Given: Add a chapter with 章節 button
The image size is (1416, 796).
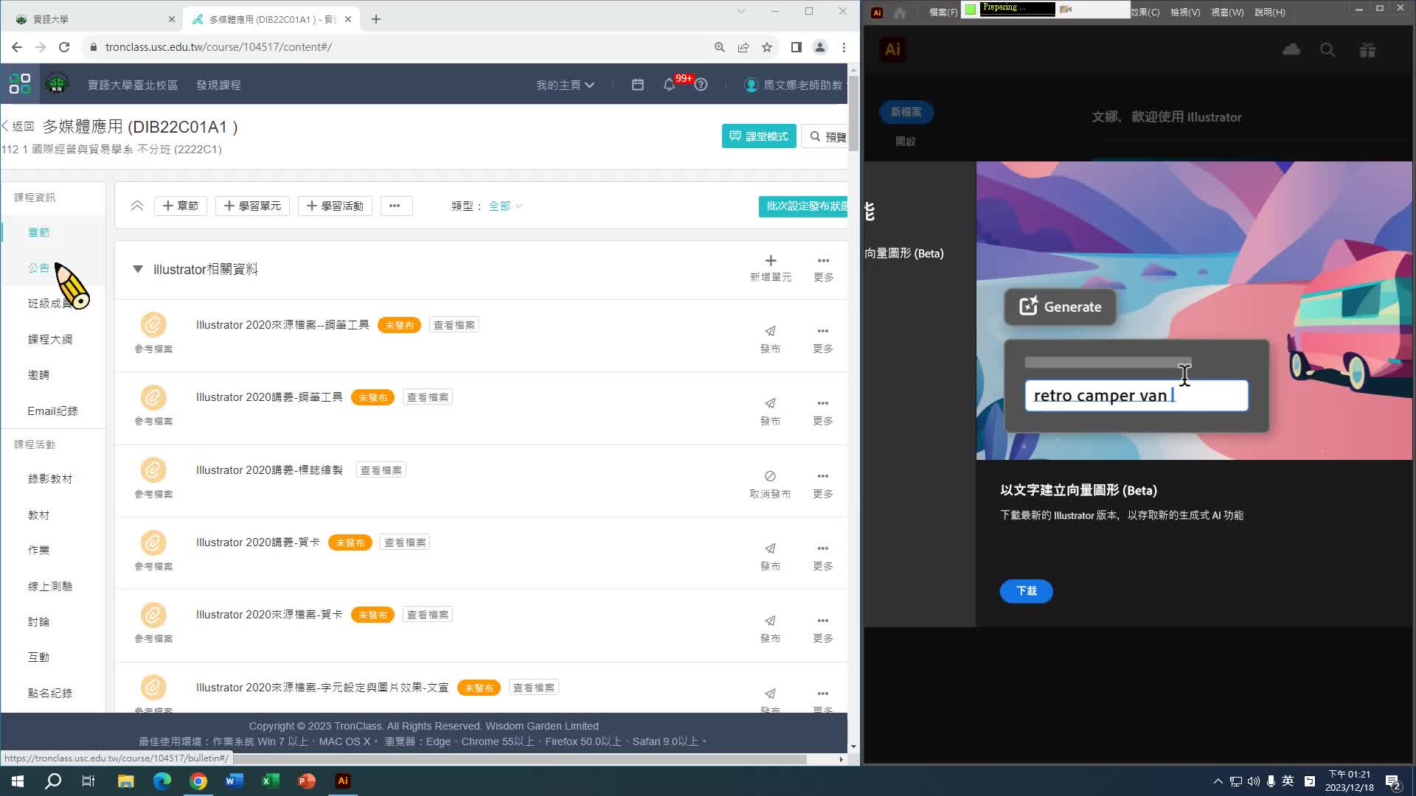Looking at the screenshot, I should 181,206.
